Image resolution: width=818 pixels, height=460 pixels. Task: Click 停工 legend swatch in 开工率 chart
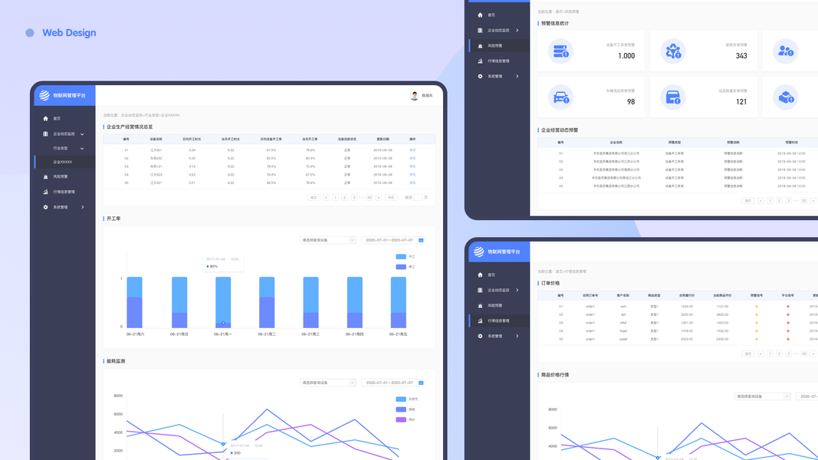point(401,267)
